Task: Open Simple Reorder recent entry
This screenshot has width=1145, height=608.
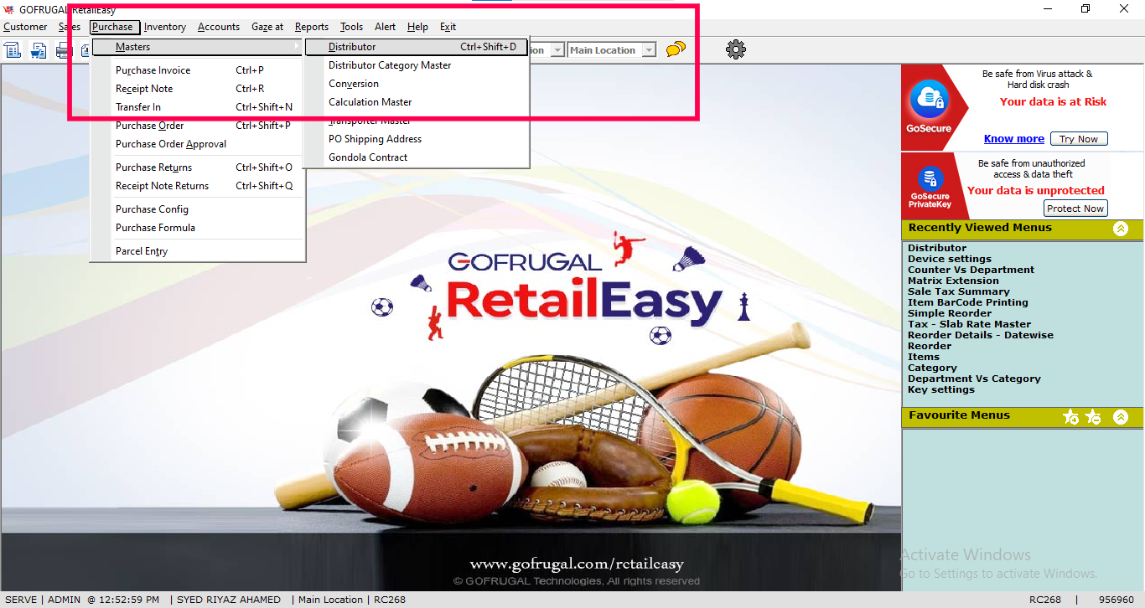Action: tap(950, 313)
